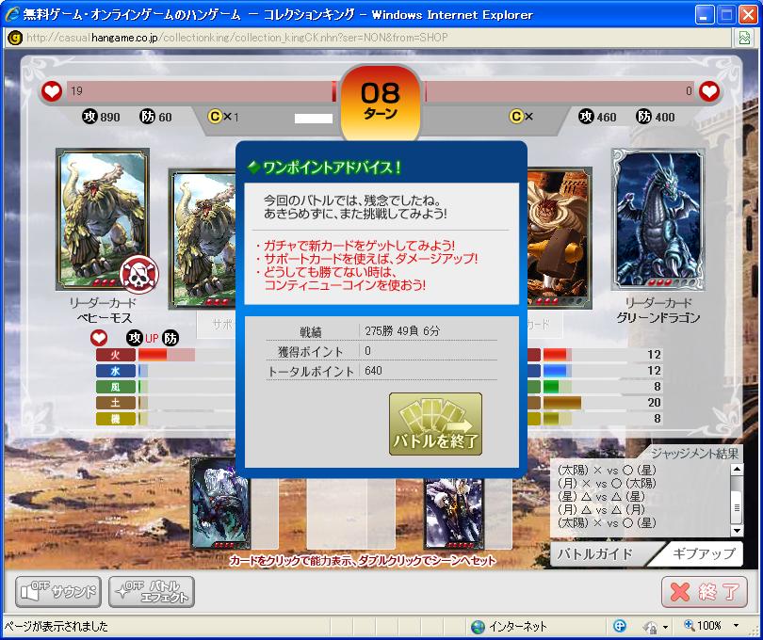The height and width of the screenshot is (640, 763).
Task: Click the red 終了 button
Action: pyautogui.click(x=705, y=592)
